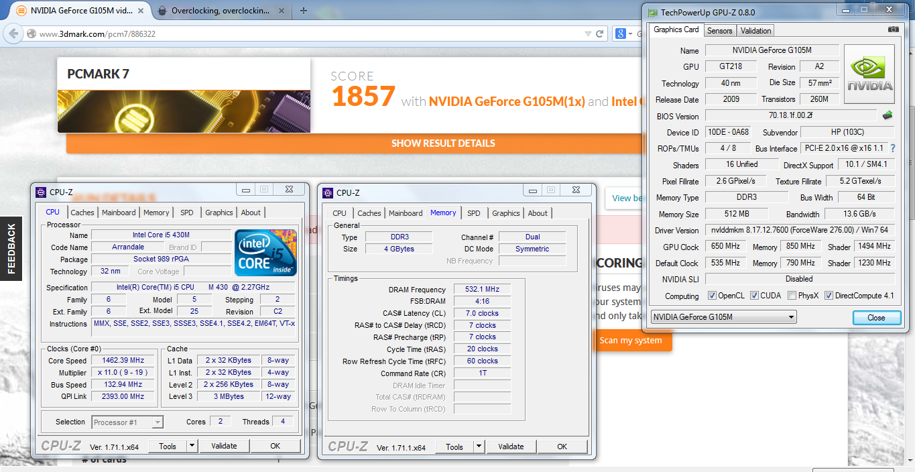Click the BIOS save chip icon in GPU-Z
This screenshot has height=472, width=915.
click(888, 115)
